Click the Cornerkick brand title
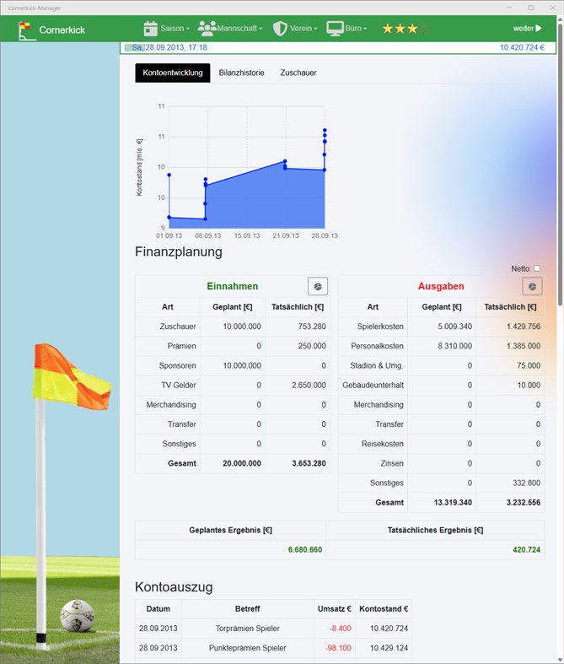564x664 pixels. click(x=62, y=30)
